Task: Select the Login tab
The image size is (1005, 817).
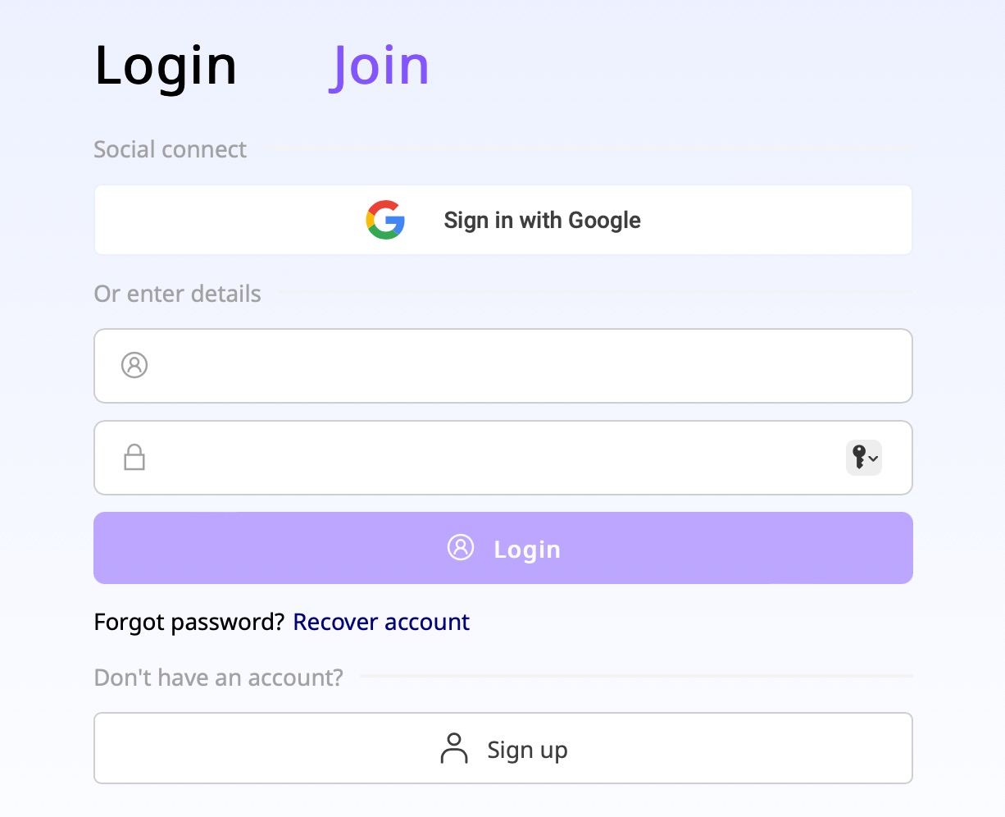Action: pyautogui.click(x=166, y=66)
